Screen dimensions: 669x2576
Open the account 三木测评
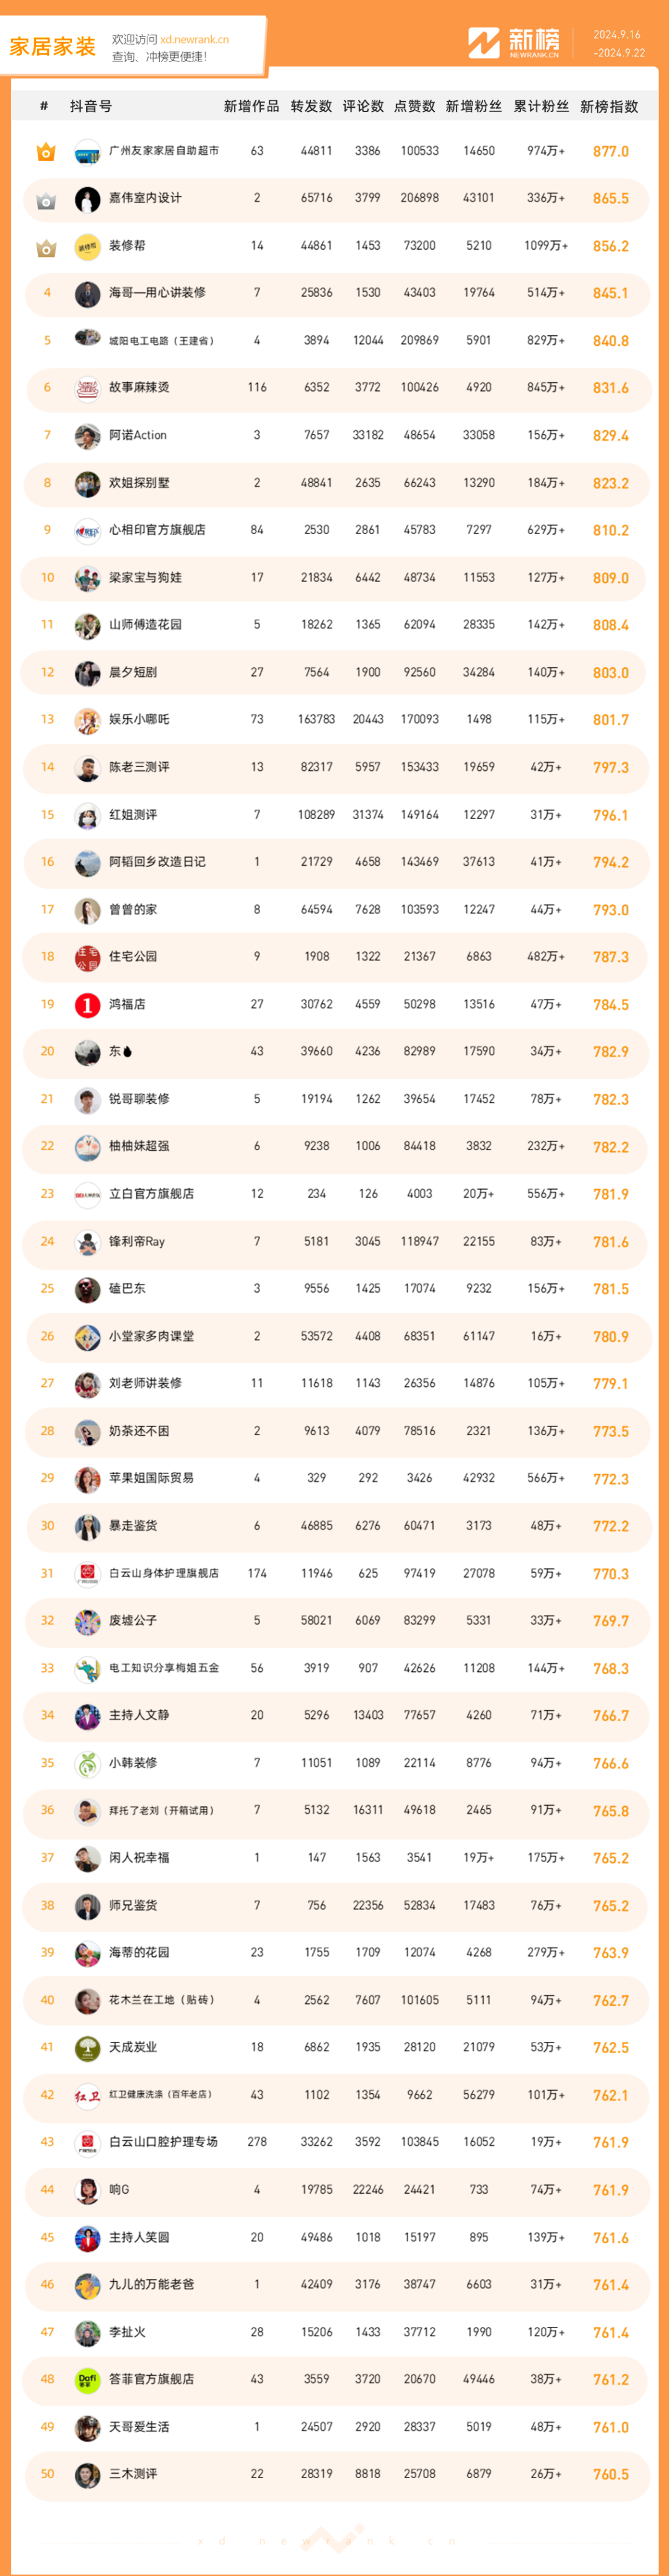133,2473
